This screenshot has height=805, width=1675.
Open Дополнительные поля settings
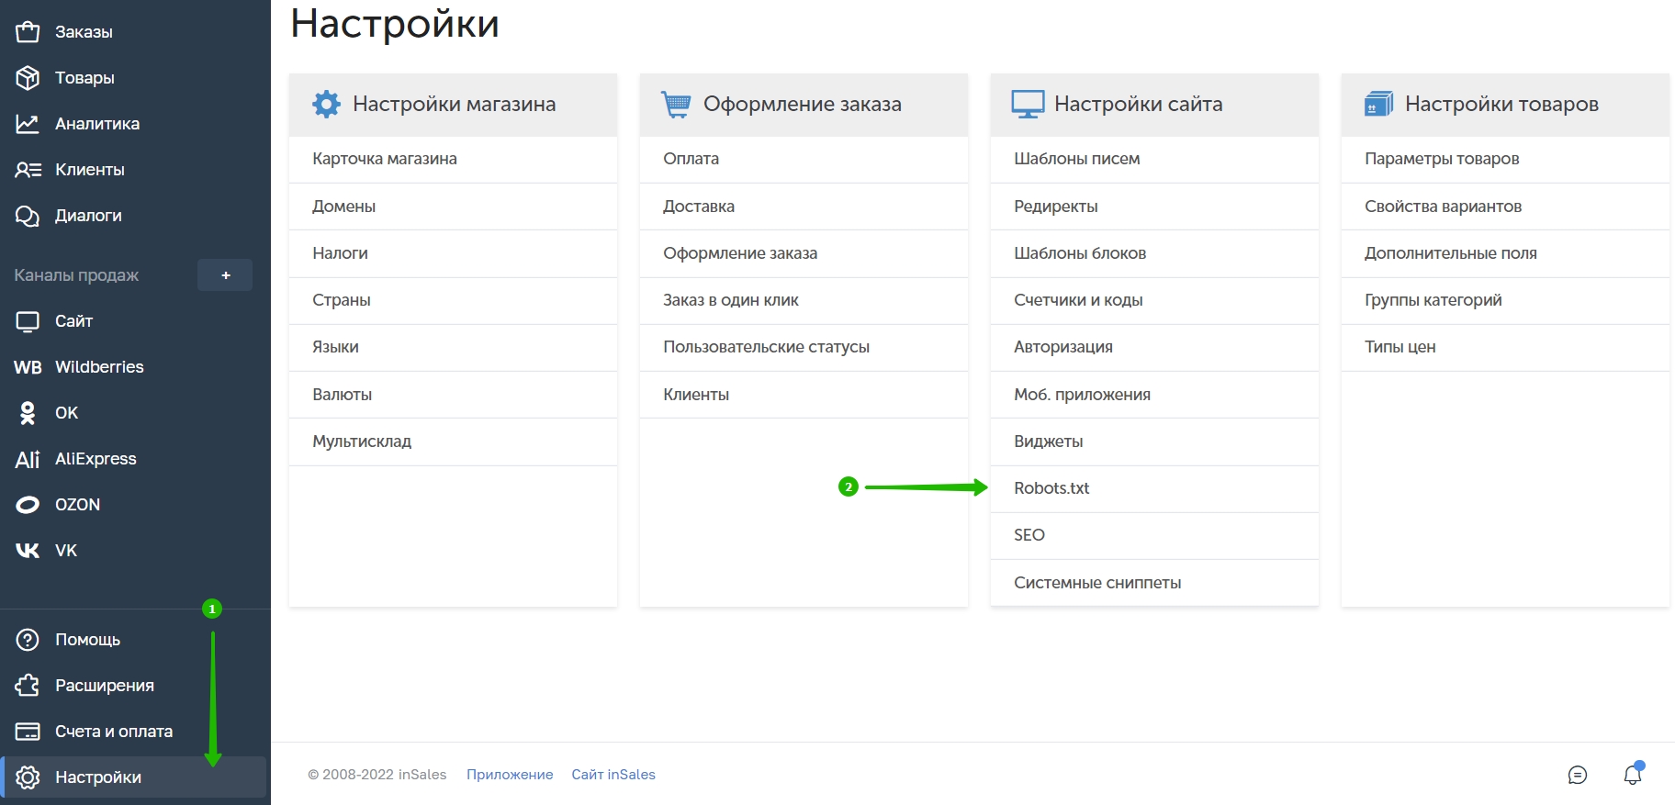[1505, 253]
